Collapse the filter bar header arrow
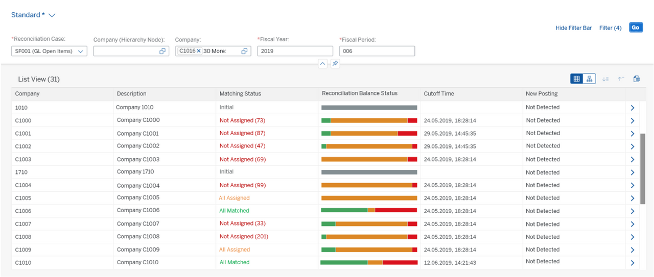The image size is (654, 277). coord(322,64)
